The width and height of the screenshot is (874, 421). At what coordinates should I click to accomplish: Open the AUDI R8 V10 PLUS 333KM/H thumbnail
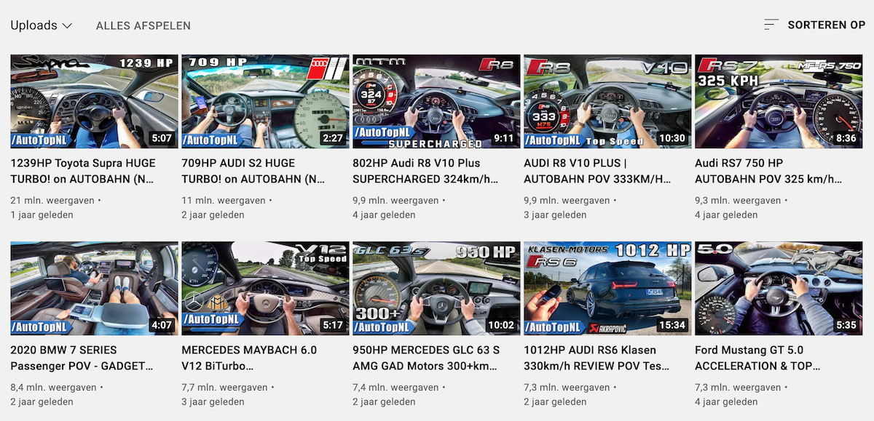(x=607, y=101)
